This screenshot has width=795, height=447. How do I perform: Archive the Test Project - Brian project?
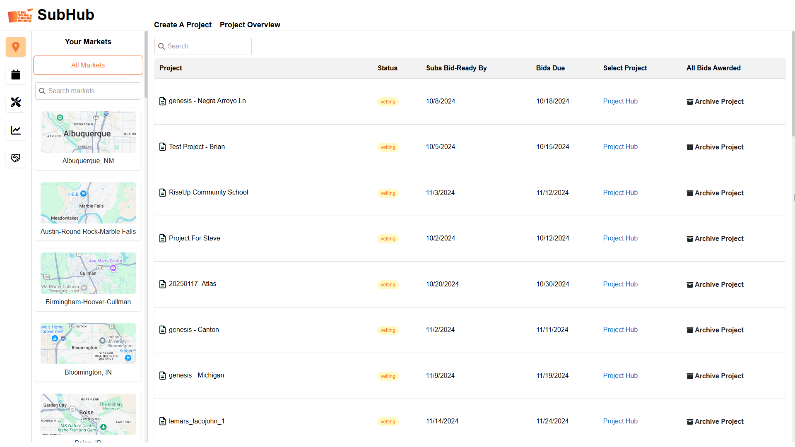coord(715,147)
